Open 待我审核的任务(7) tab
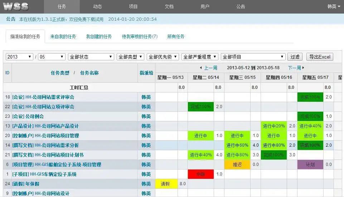Screen dimensions: 344x197 click(140, 36)
